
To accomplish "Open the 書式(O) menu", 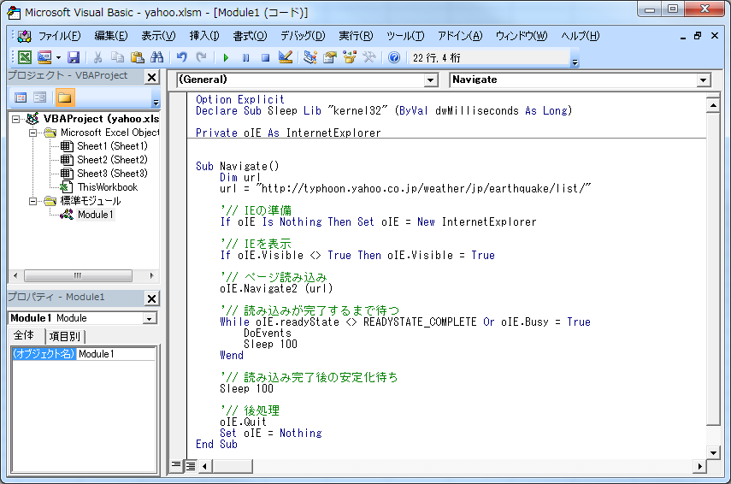I will click(x=250, y=36).
